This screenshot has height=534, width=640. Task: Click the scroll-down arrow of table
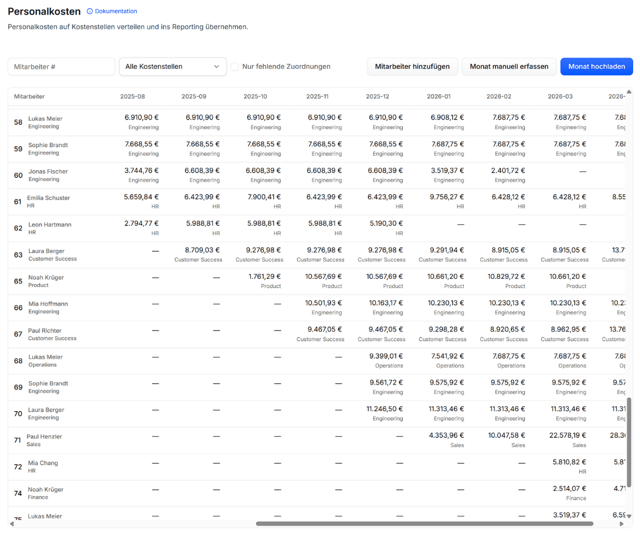click(629, 516)
